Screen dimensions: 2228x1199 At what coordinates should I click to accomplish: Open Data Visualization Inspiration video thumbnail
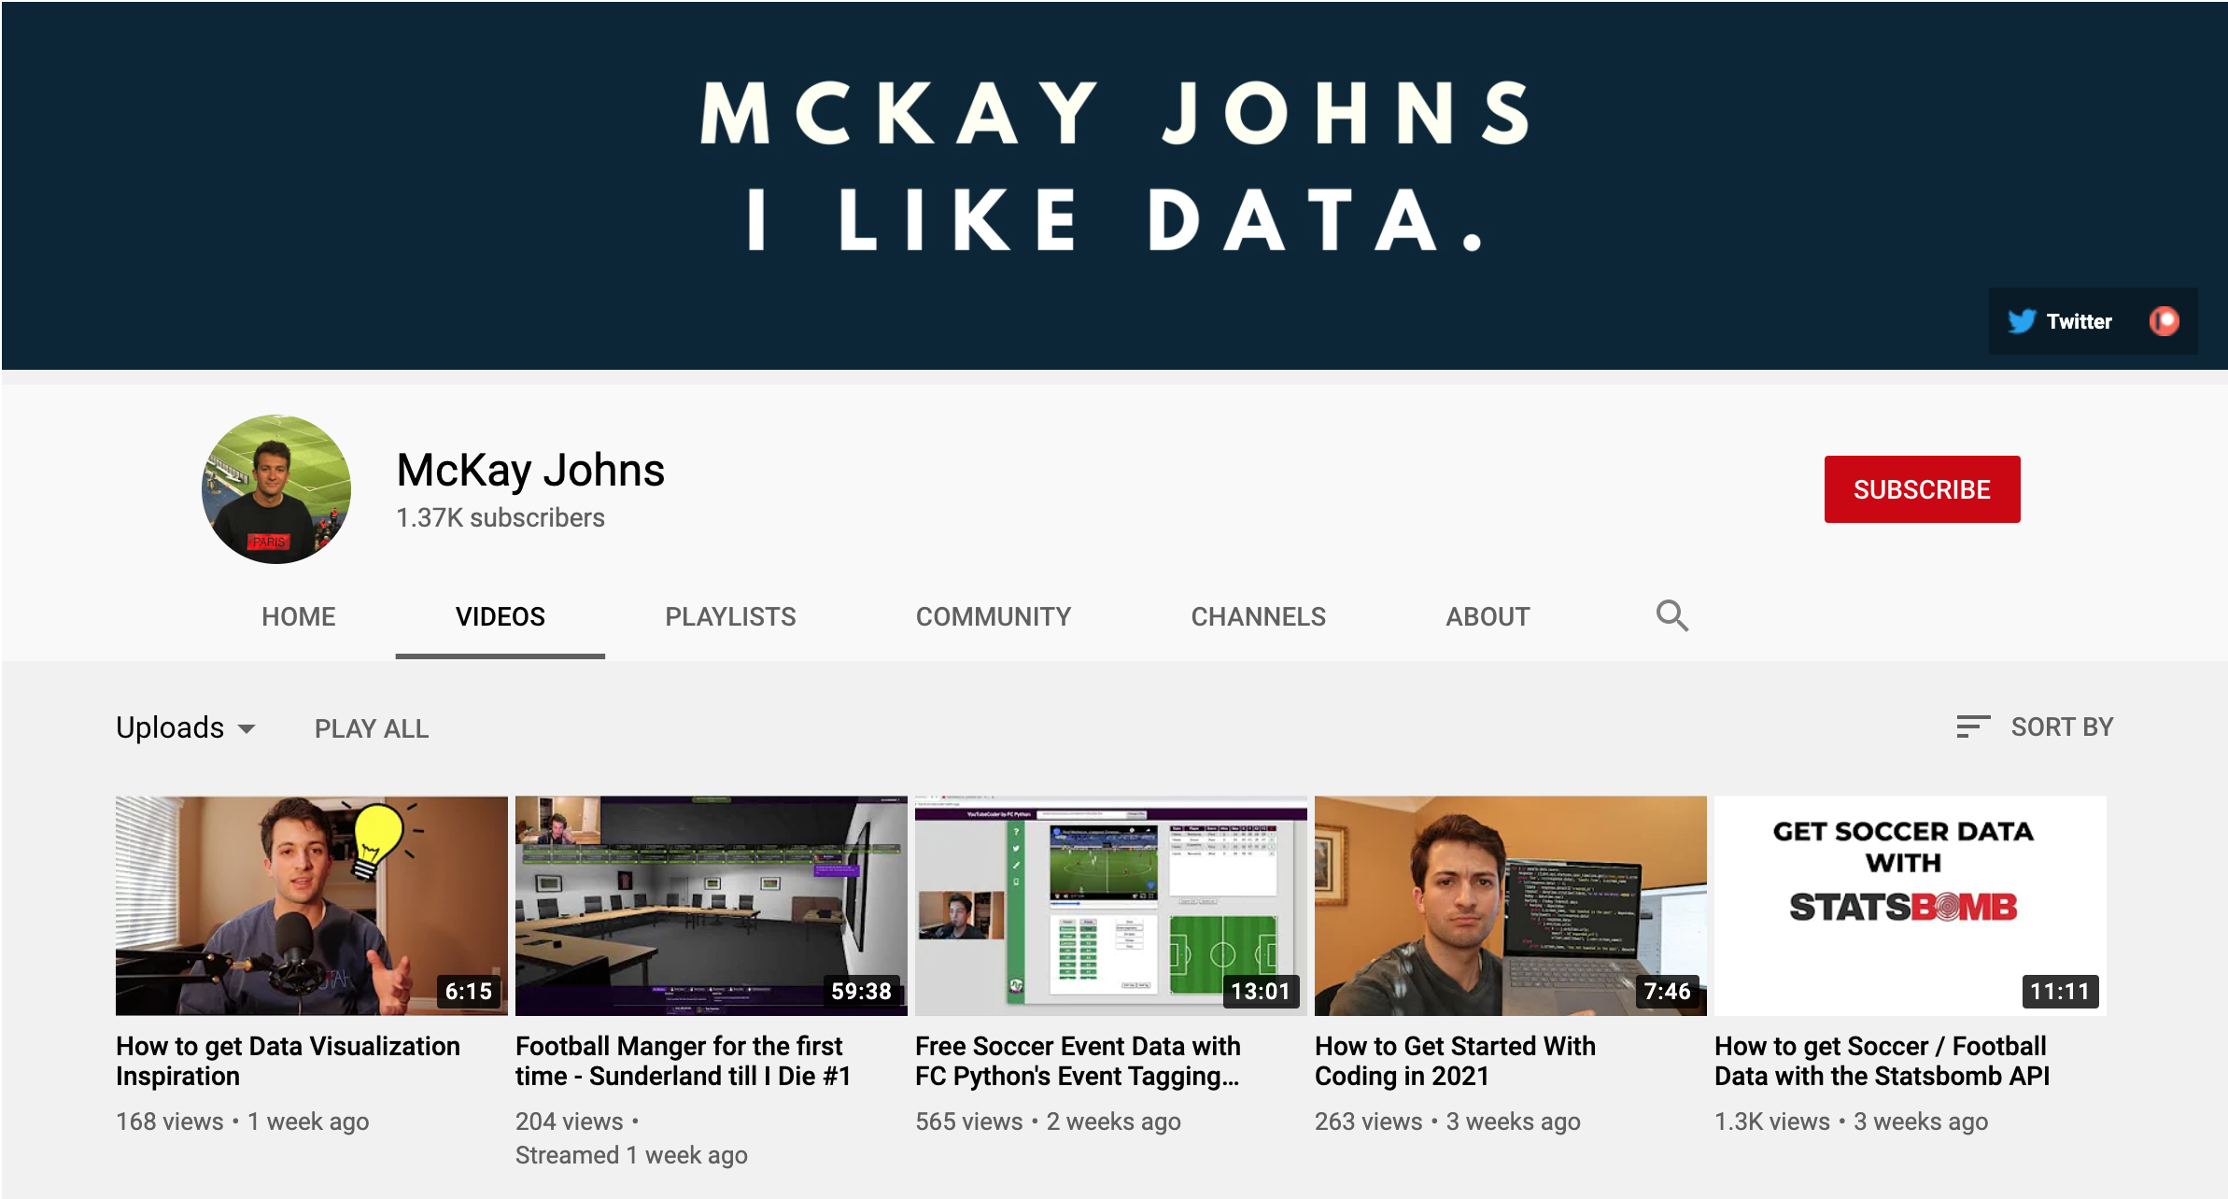[x=311, y=905]
